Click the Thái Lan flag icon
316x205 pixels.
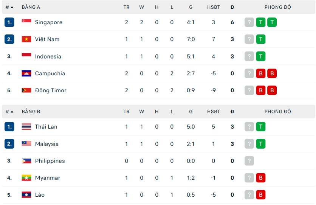[26, 127]
